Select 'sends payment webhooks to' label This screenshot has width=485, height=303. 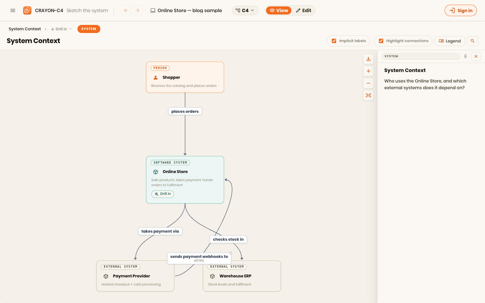pyautogui.click(x=199, y=258)
